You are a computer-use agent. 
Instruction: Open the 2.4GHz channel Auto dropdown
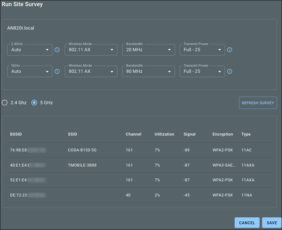30,50
